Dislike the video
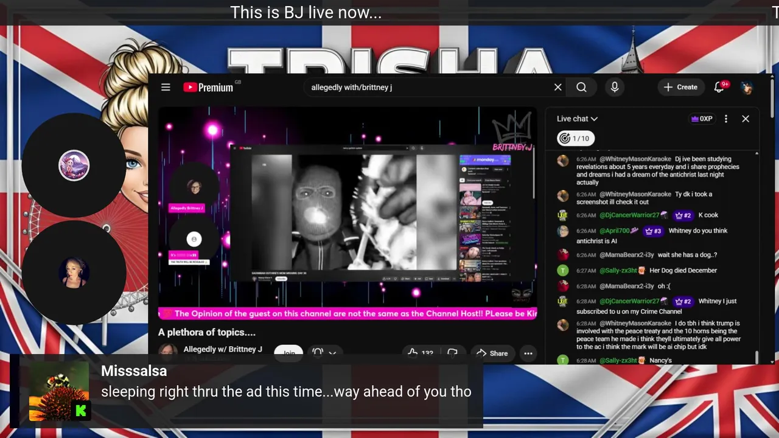The height and width of the screenshot is (438, 779). point(452,353)
